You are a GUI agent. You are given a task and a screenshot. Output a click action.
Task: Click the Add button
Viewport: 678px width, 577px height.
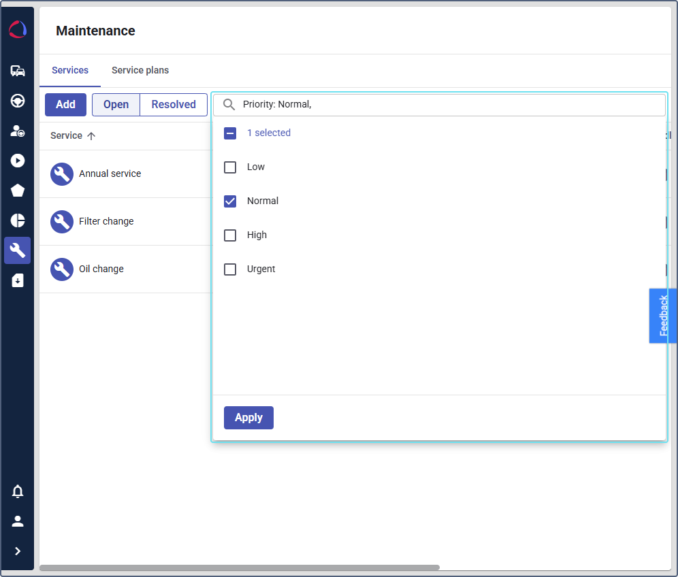(x=66, y=105)
